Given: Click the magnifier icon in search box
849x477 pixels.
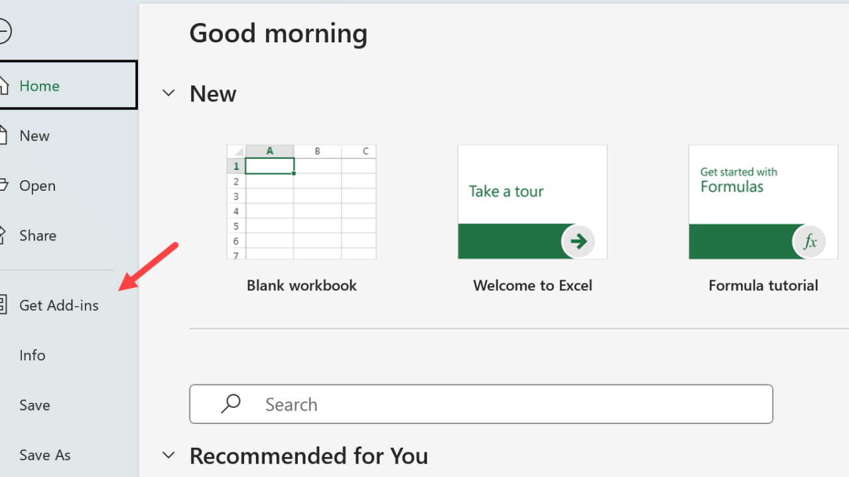Looking at the screenshot, I should pyautogui.click(x=231, y=404).
